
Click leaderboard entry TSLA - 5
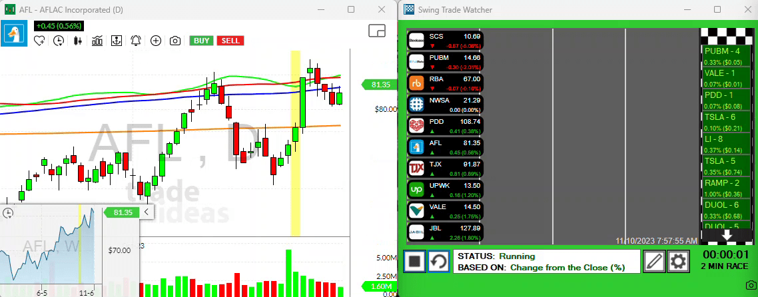point(726,166)
